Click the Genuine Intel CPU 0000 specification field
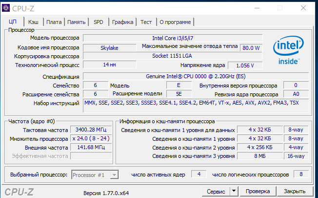 tap(196, 76)
